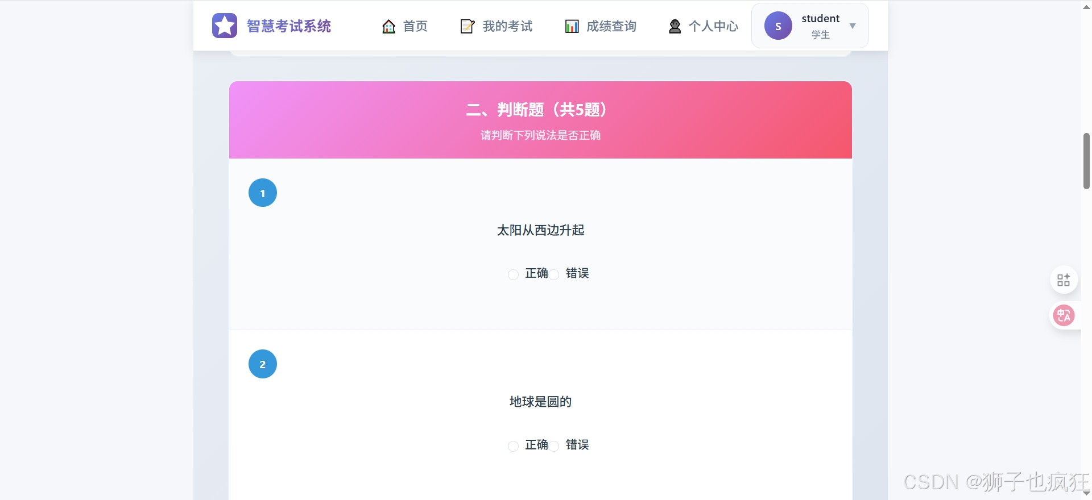1092x500 pixels.
Task: Switch to the 我的考试 section
Action: click(x=507, y=26)
